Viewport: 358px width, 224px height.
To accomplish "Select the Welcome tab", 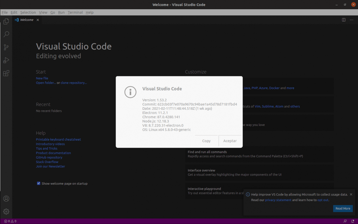I will (27, 20).
